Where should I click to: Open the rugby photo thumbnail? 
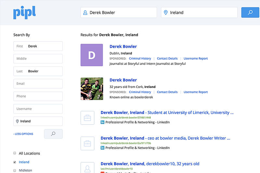(x=92, y=89)
